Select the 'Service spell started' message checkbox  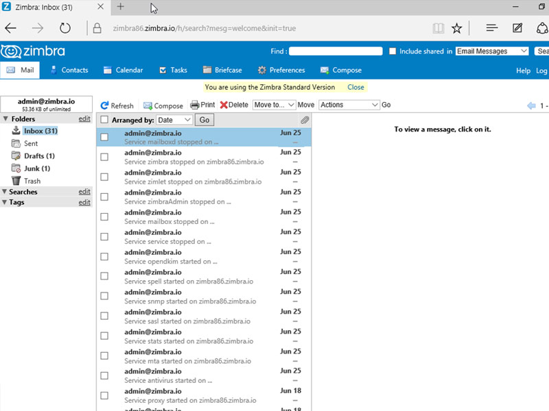click(x=104, y=276)
